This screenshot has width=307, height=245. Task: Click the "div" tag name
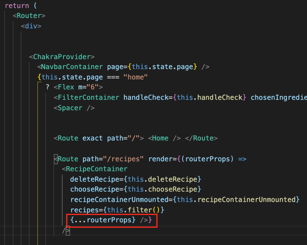31,26
